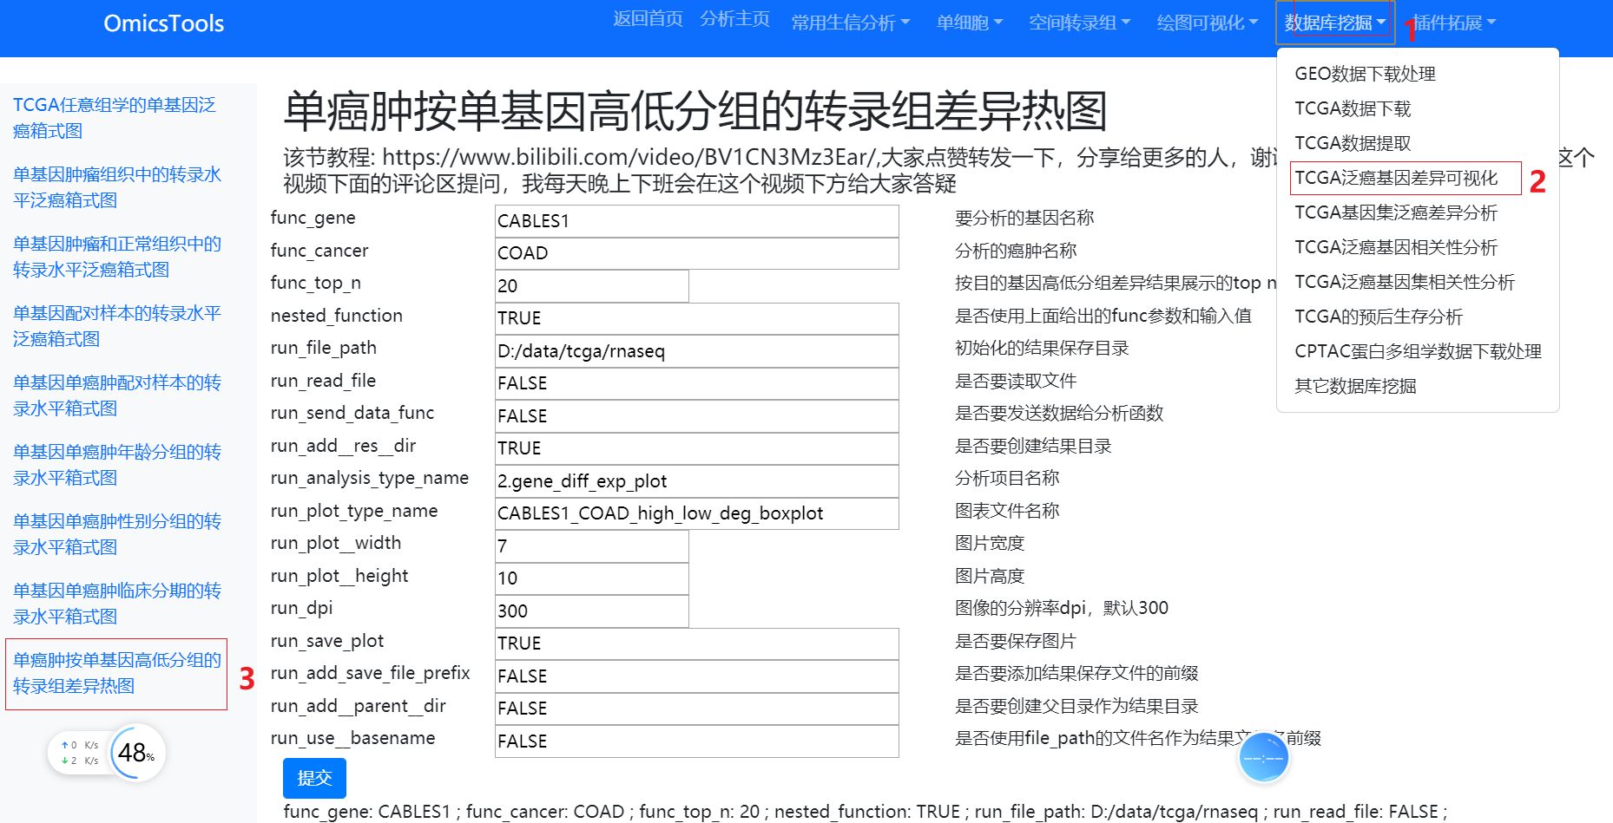Expand the 单细胞 dropdown menu
Image resolution: width=1613 pixels, height=823 pixels.
pyautogui.click(x=969, y=23)
